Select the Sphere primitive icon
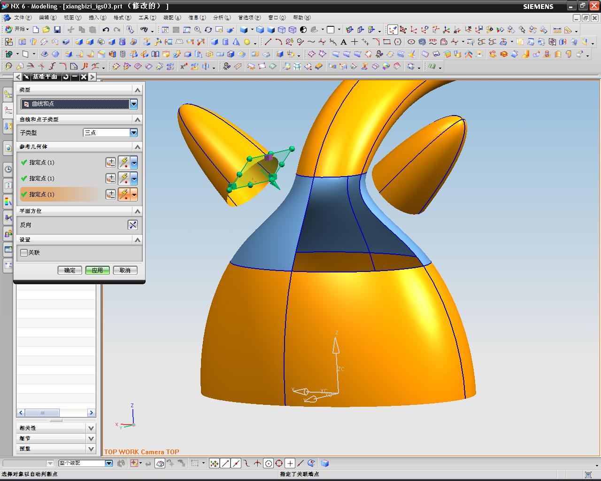601x481 pixels. coord(247,42)
